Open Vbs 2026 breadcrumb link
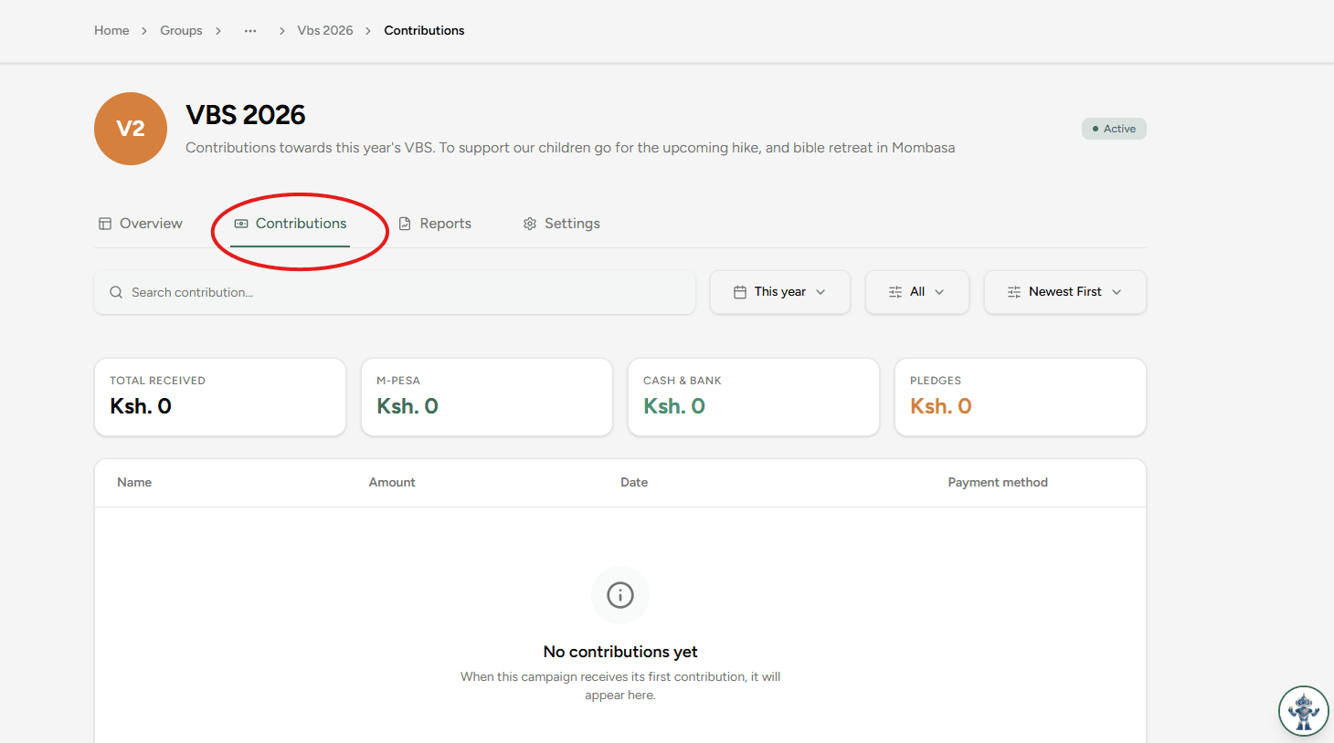Viewport: 1334px width, 743px height. pos(325,31)
